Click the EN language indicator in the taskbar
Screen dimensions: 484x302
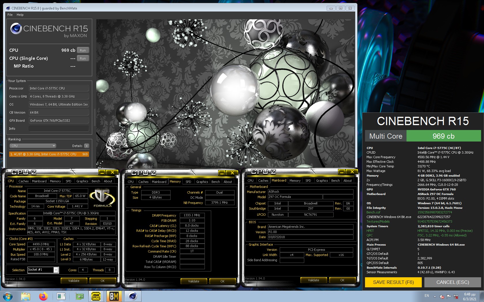coord(427,296)
